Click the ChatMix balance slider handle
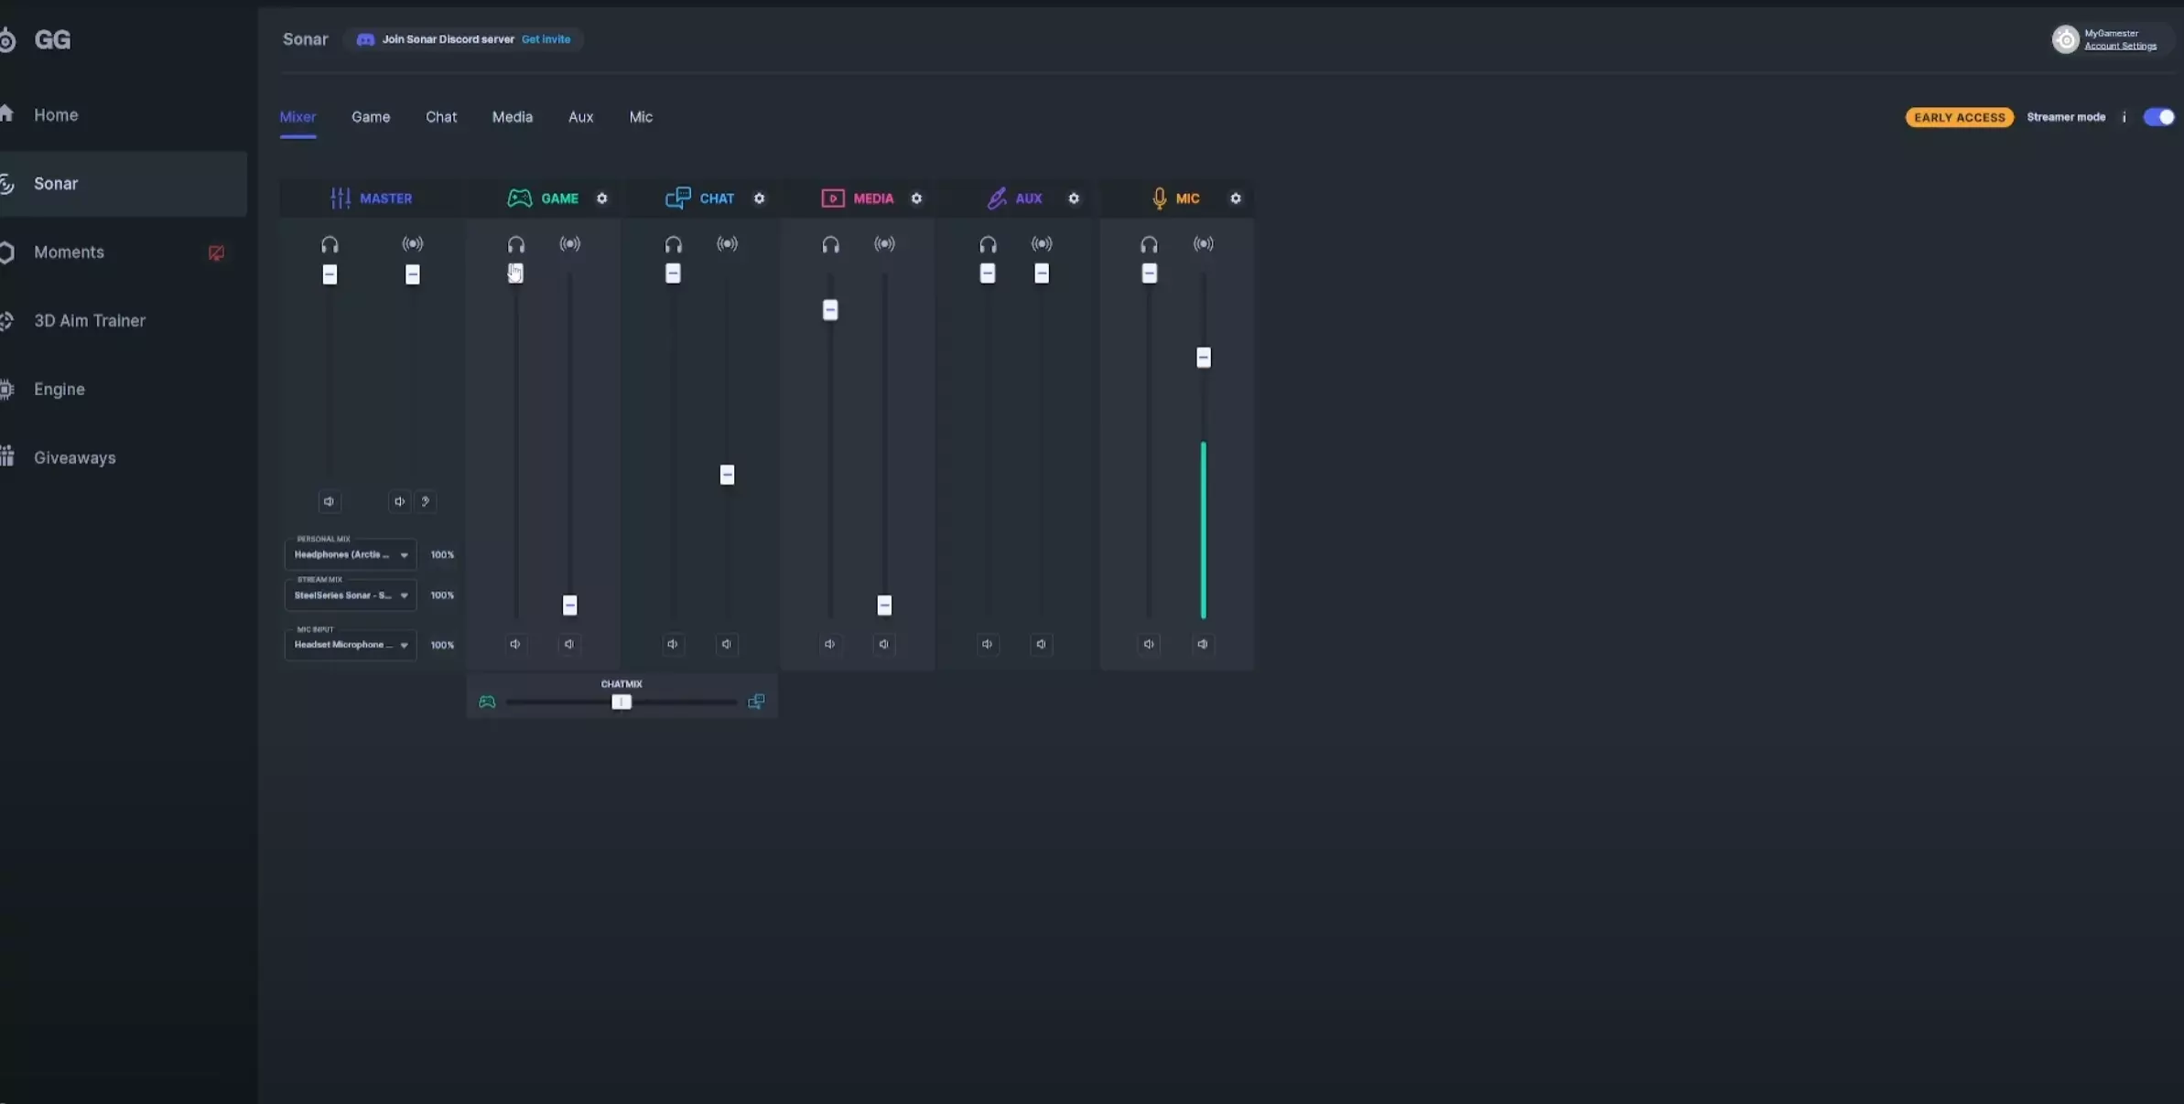2184x1104 pixels. click(x=622, y=702)
